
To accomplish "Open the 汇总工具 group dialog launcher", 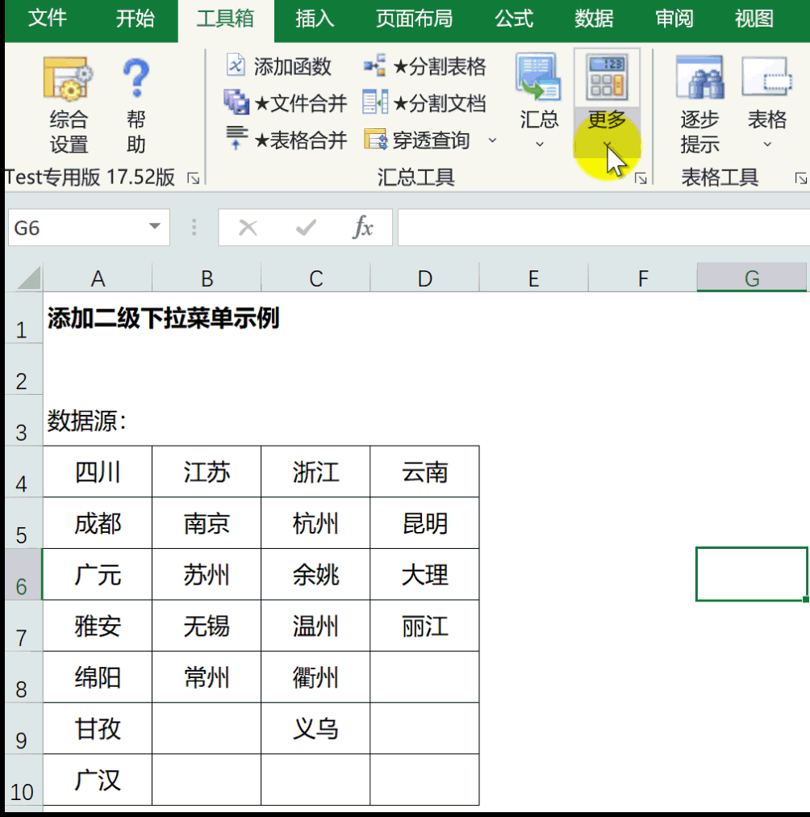I will tap(641, 178).
